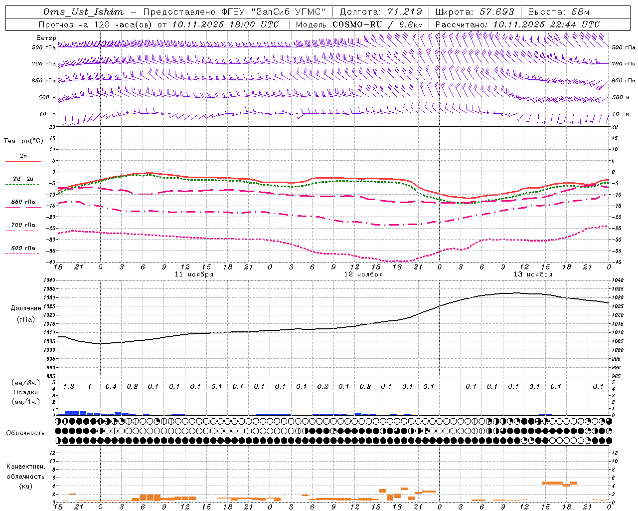The image size is (638, 511).
Task: Click the 12 ноября date label
Action: click(363, 274)
